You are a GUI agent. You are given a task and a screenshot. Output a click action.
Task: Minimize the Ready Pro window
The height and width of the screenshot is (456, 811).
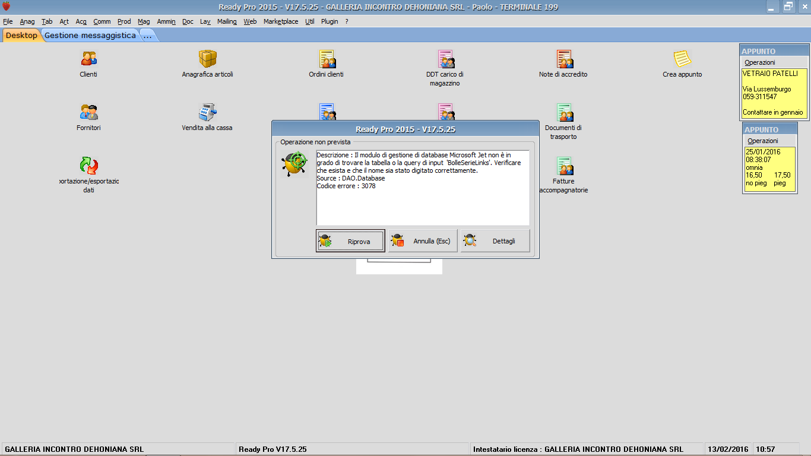click(x=773, y=7)
